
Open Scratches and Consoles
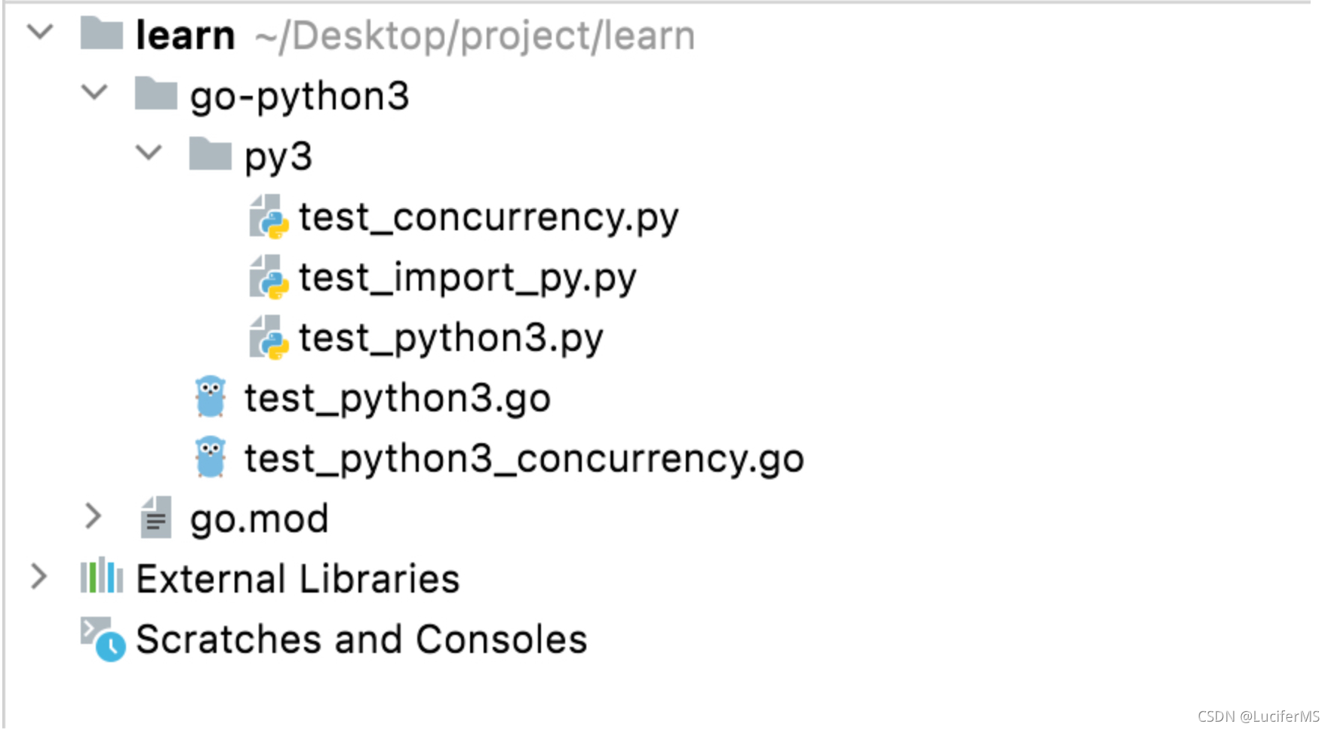[x=360, y=639]
